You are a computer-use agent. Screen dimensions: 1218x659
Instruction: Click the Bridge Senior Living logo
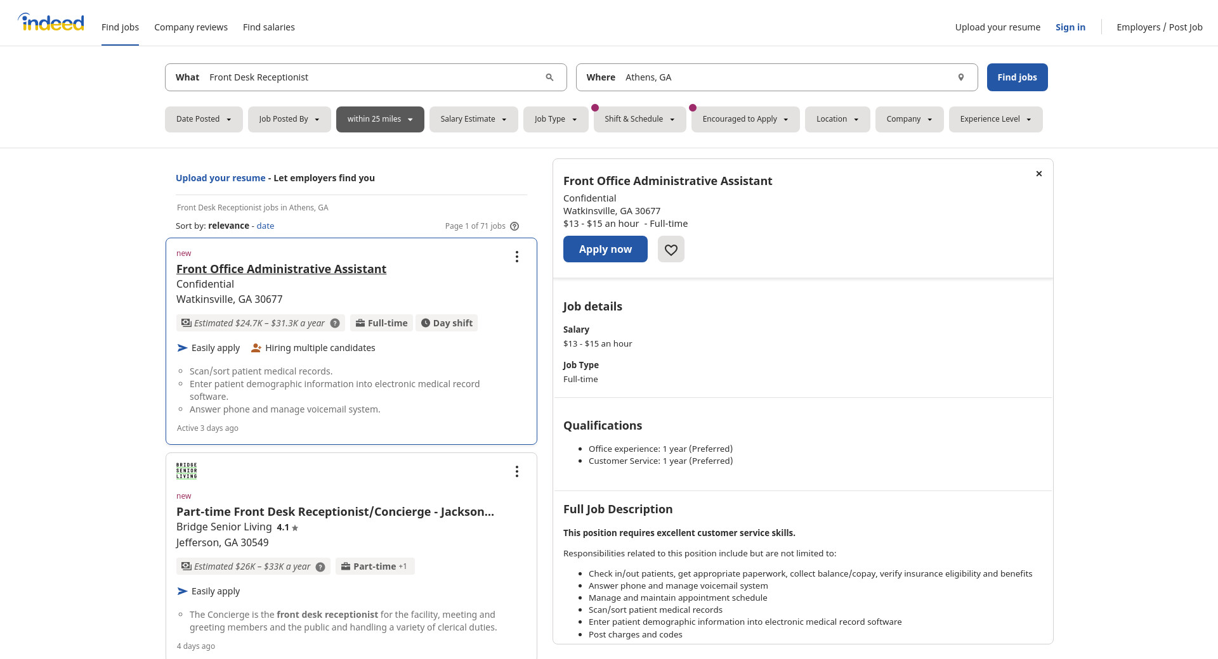pyautogui.click(x=187, y=471)
